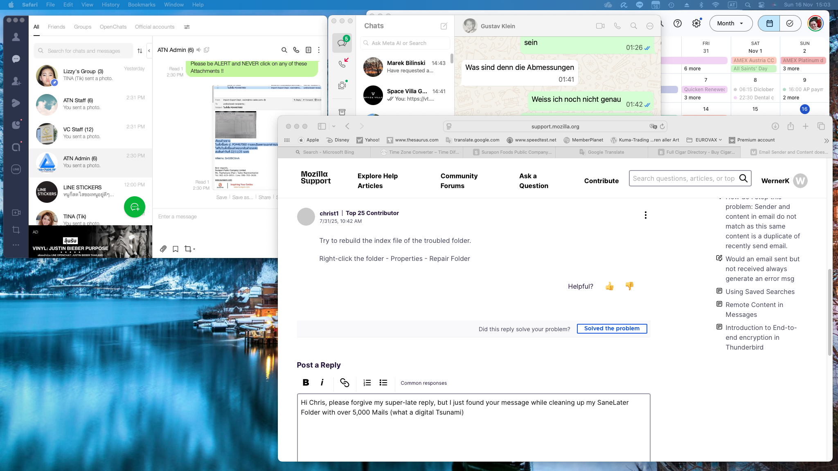Click the Mozilla Support search field
The height and width of the screenshot is (471, 838).
(x=683, y=178)
